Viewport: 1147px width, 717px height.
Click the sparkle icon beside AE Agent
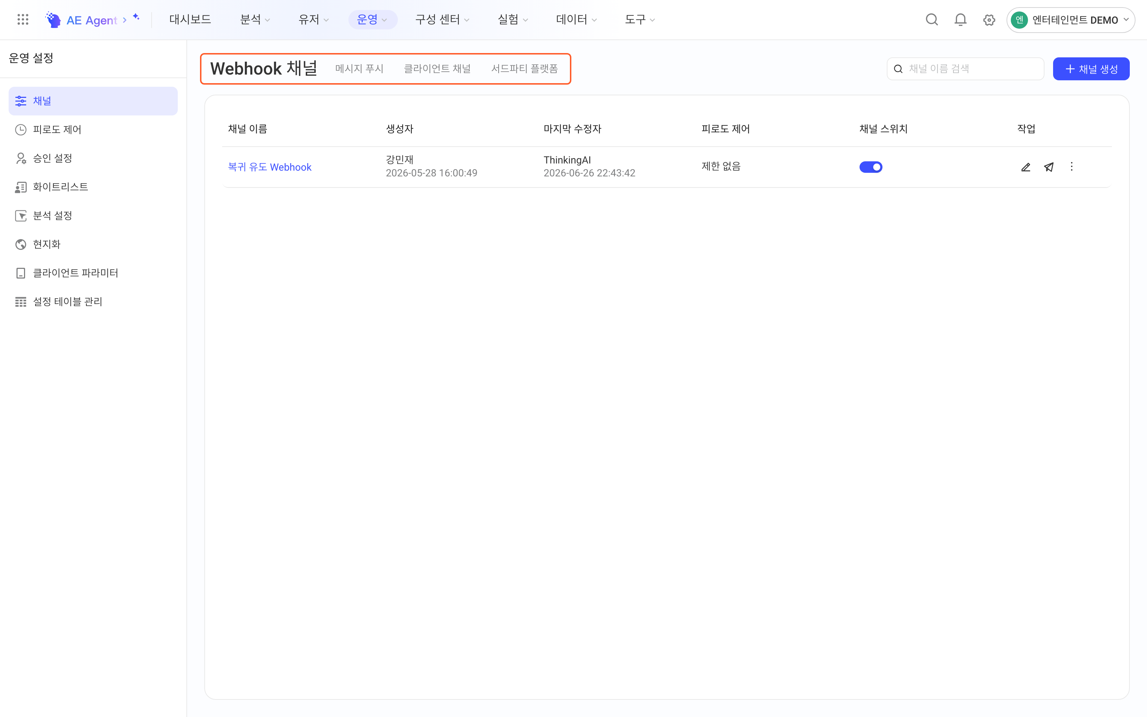[x=136, y=17]
